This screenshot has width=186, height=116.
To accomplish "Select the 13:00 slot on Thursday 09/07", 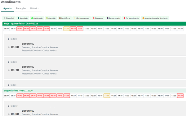I will pyautogui.click(x=87, y=29).
